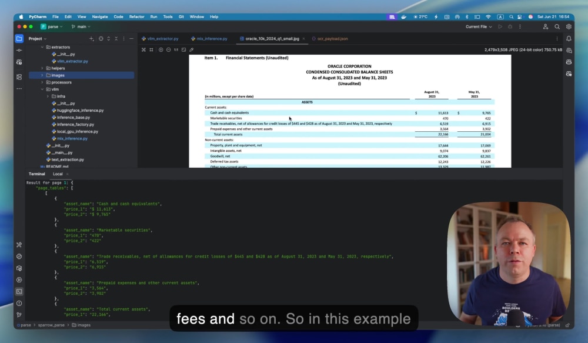Click sparrow_parse in the breadcrumb bar
The image size is (588, 343).
pyautogui.click(x=51, y=325)
